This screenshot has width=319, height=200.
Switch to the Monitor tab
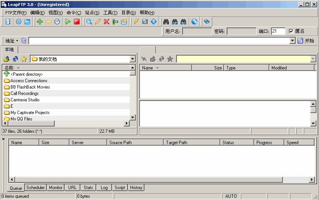56,188
